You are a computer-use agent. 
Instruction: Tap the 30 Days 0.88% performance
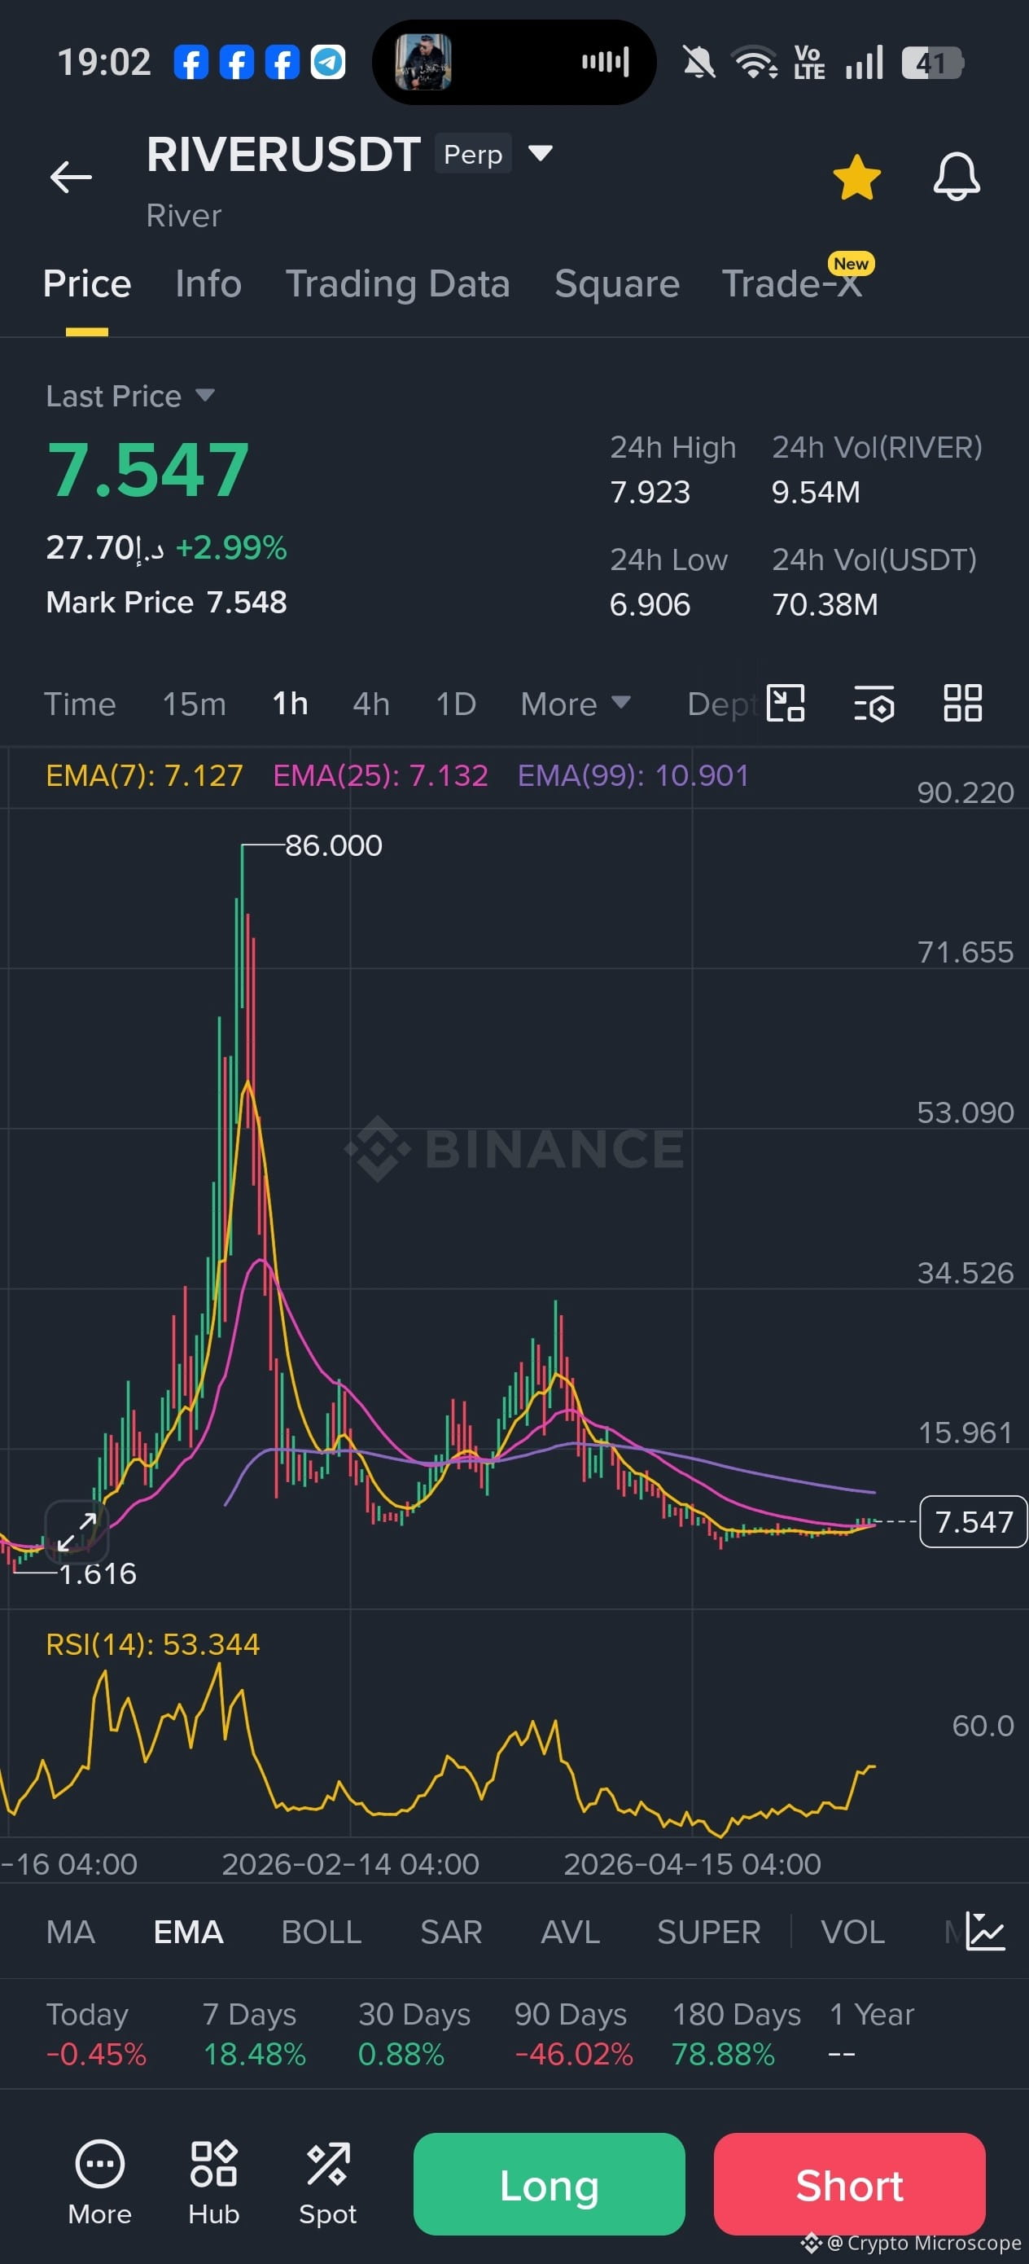(x=414, y=2034)
